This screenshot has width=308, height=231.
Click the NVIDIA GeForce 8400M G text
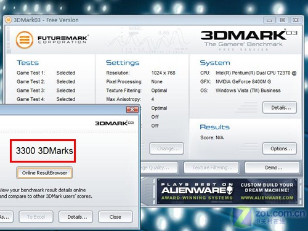(x=243, y=82)
